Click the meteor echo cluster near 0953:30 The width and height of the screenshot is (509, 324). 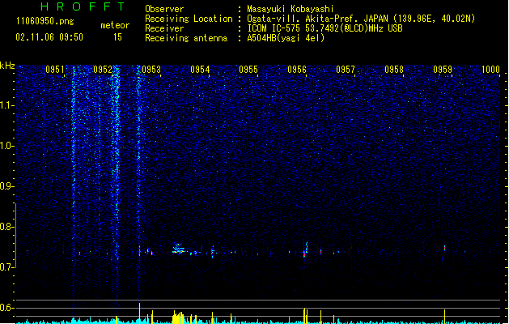[178, 249]
